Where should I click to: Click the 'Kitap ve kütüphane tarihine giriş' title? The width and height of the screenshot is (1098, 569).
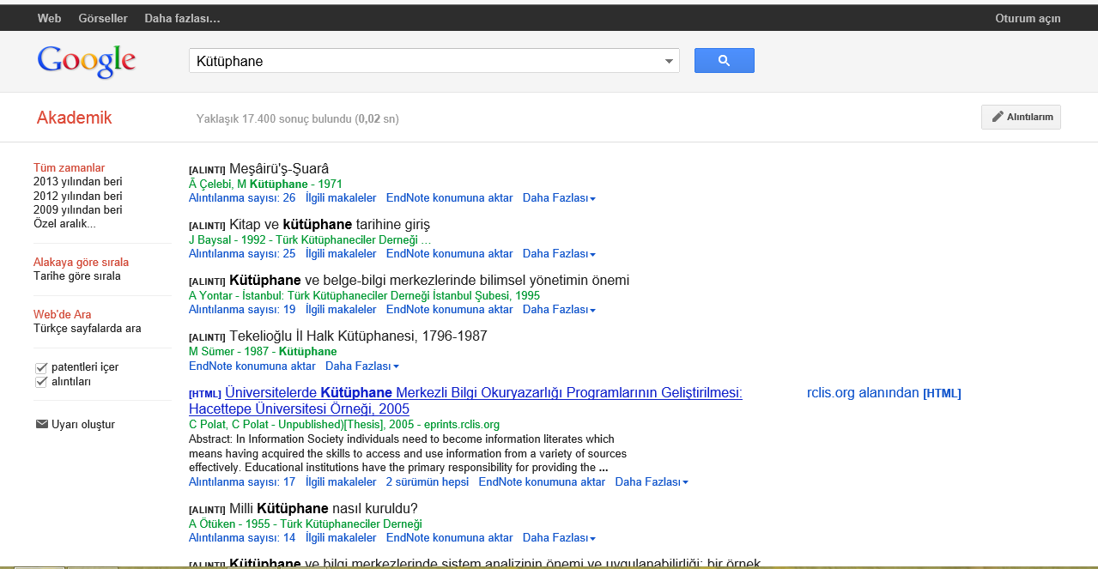pos(330,225)
